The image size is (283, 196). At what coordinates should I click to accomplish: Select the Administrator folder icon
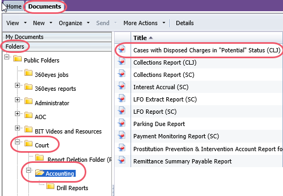28,101
